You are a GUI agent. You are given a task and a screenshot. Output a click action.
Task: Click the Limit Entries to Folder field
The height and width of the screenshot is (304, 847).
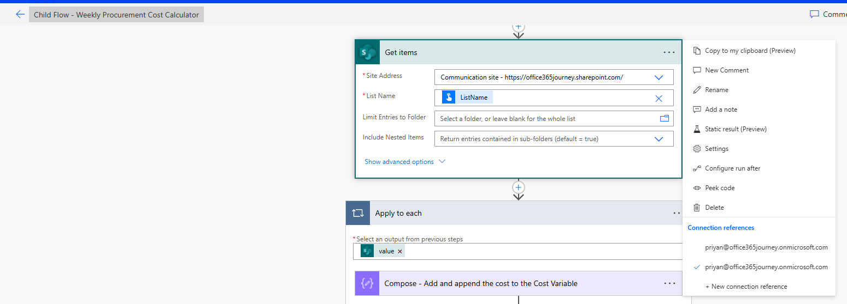point(554,118)
